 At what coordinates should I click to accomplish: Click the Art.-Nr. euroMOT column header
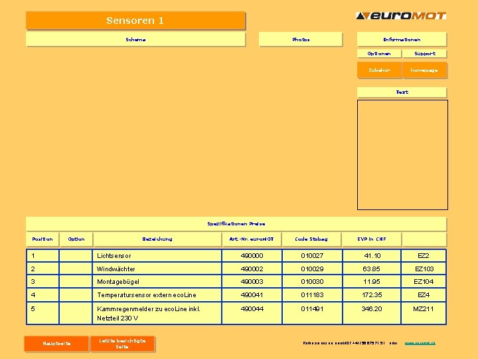(x=252, y=239)
